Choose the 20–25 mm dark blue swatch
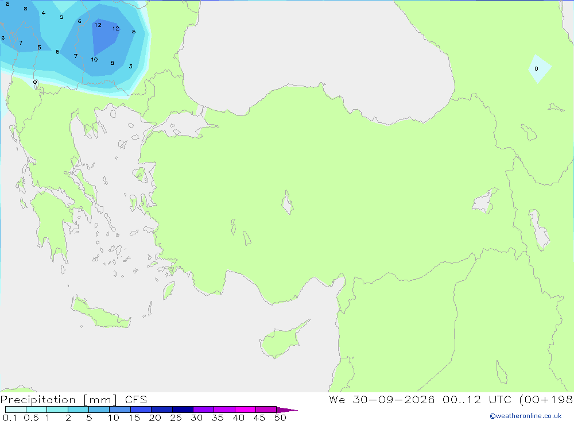This screenshot has width=574, height=421. 162,410
